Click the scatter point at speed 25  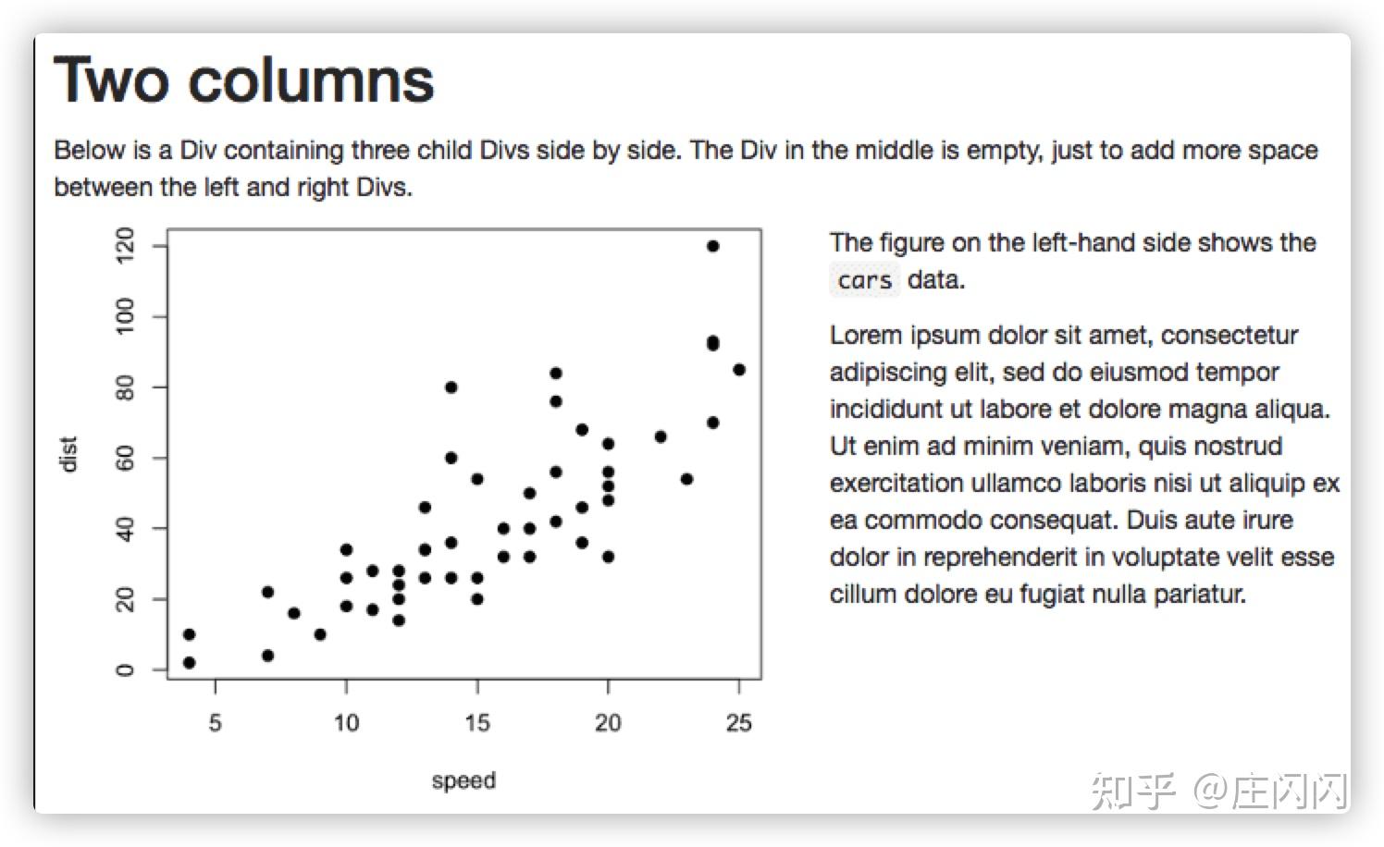tap(738, 370)
